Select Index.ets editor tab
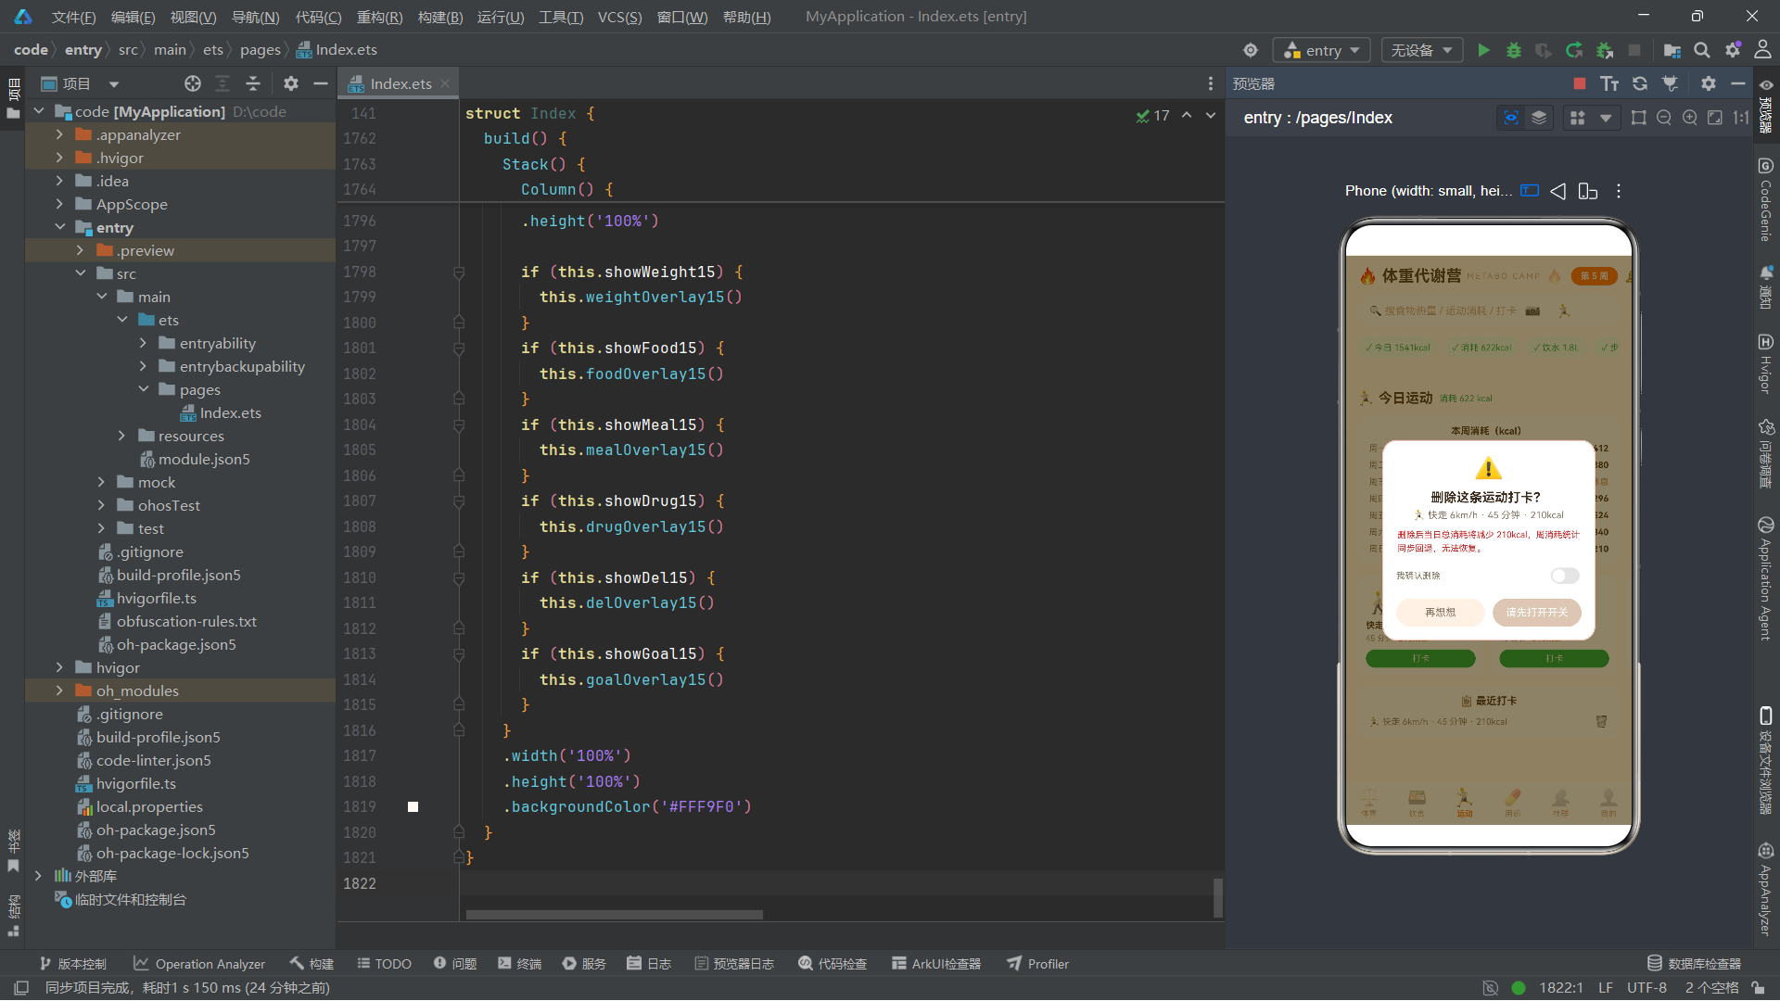Viewport: 1780px width, 1001px height. [399, 83]
